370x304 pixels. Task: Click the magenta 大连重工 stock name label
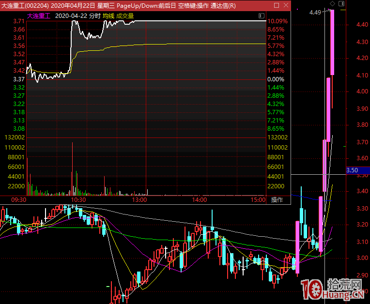39,16
